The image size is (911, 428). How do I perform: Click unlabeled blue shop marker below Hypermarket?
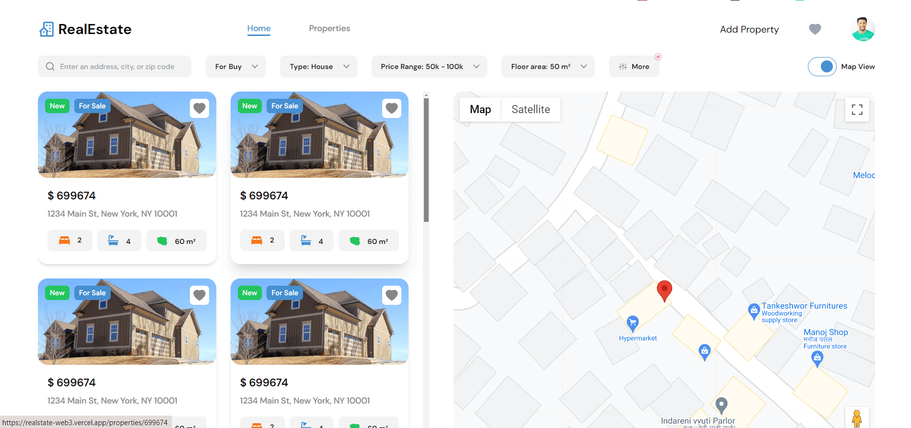pos(704,352)
